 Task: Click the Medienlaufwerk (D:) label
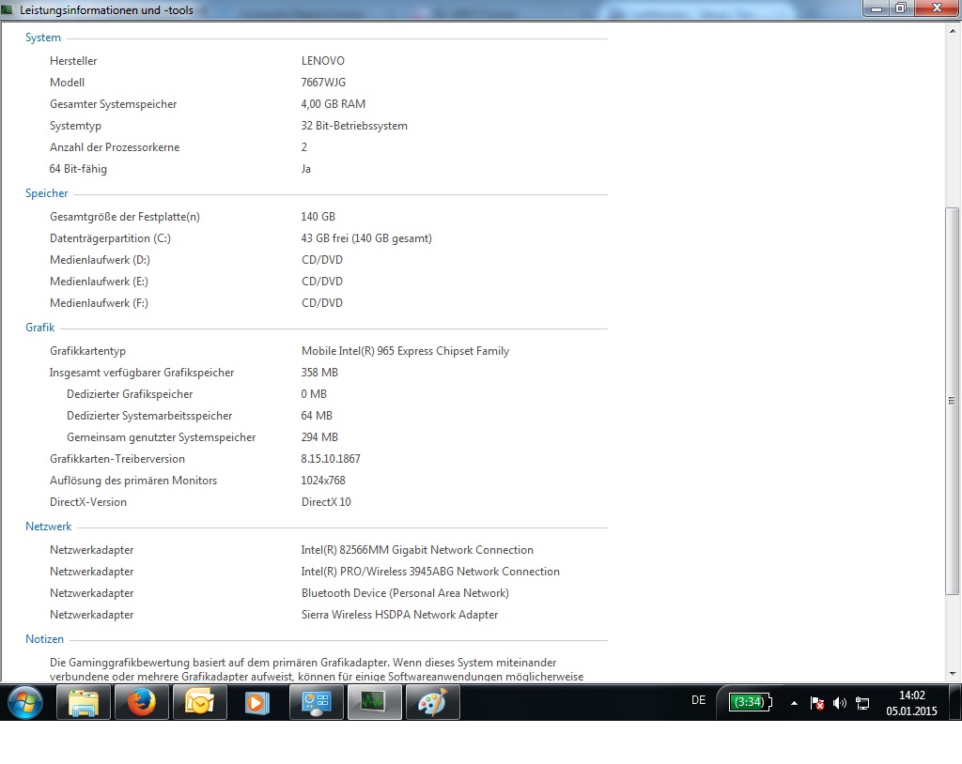click(100, 260)
